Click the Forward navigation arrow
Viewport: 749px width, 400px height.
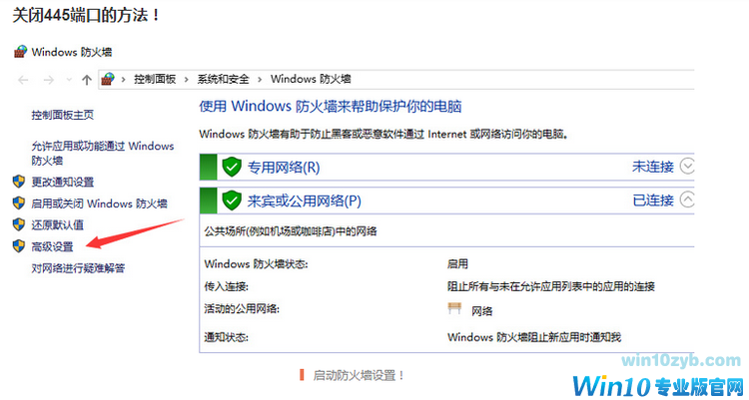point(49,80)
